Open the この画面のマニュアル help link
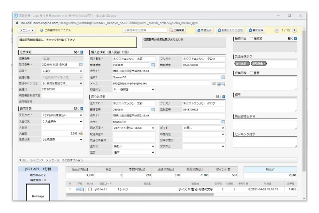319x213 pixels. click(x=55, y=30)
